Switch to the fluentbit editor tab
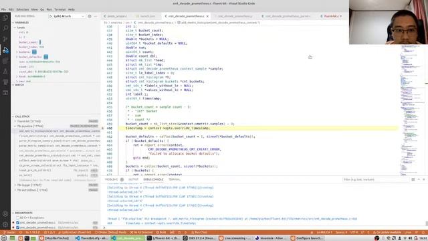This screenshot has height=241, width=428. [x=331, y=16]
